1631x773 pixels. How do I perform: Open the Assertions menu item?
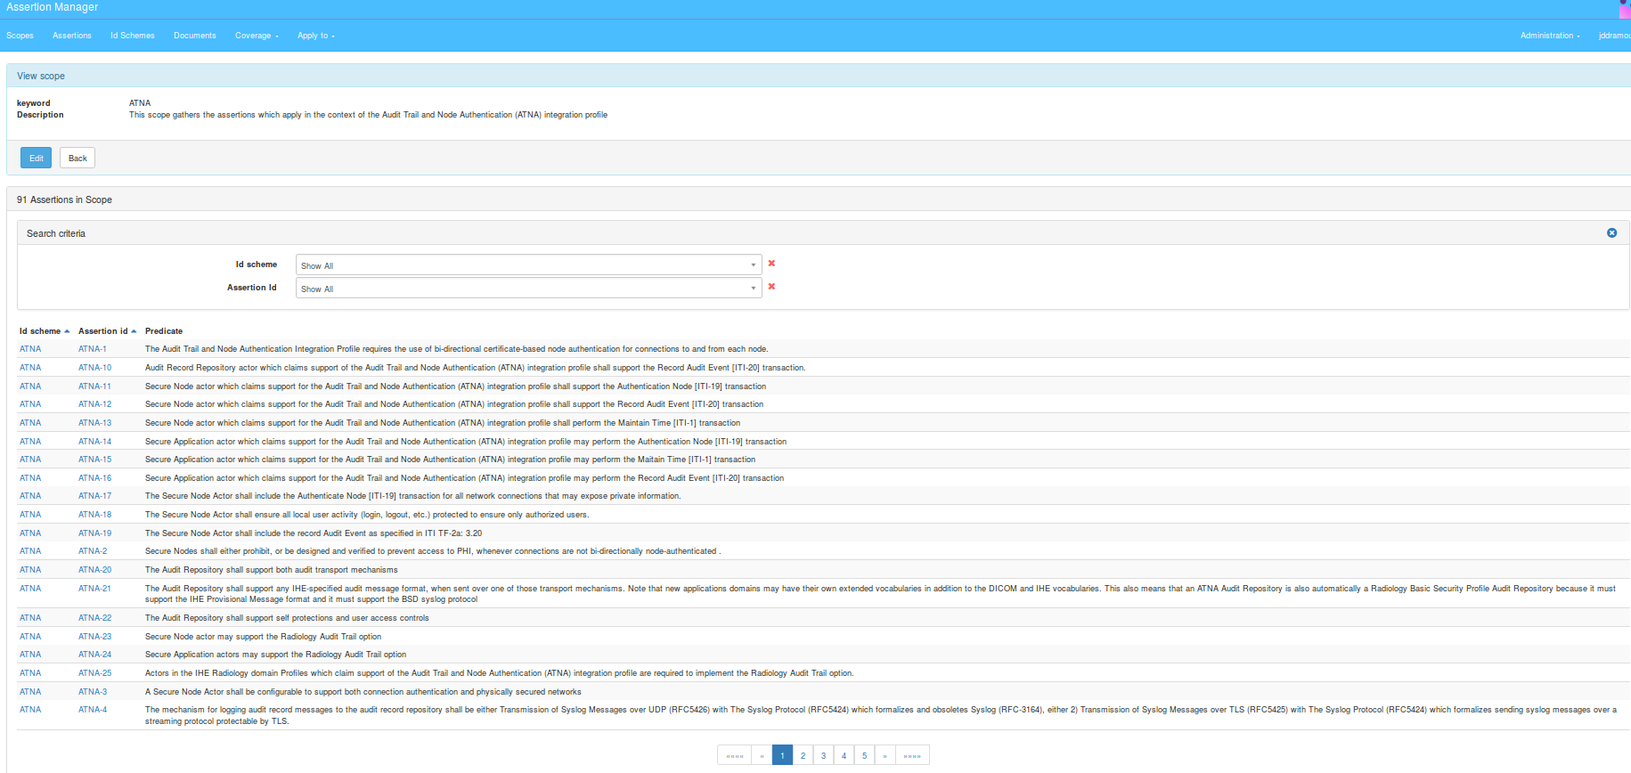point(72,36)
